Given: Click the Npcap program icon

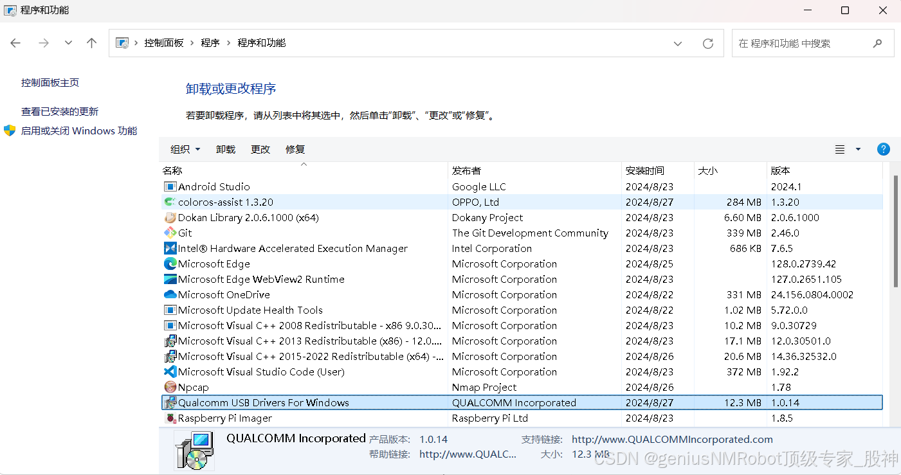Looking at the screenshot, I should (170, 387).
